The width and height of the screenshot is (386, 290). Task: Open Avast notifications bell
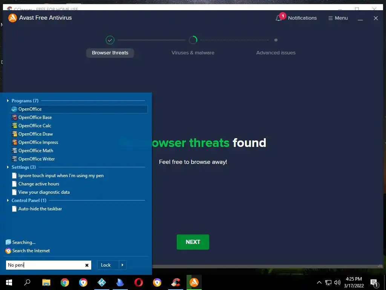tap(279, 18)
